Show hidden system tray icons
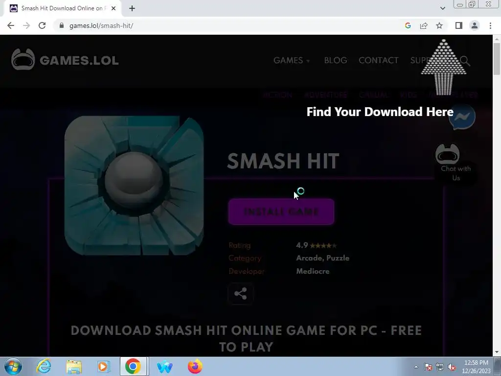This screenshot has height=376, width=501. pyautogui.click(x=416, y=367)
